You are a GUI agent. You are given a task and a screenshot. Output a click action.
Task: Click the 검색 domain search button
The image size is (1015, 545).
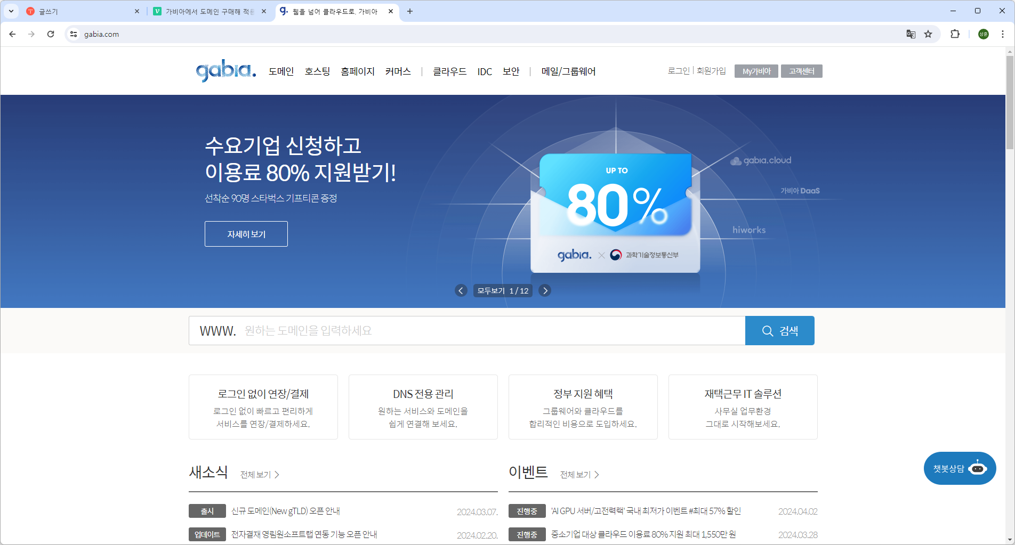tap(780, 331)
